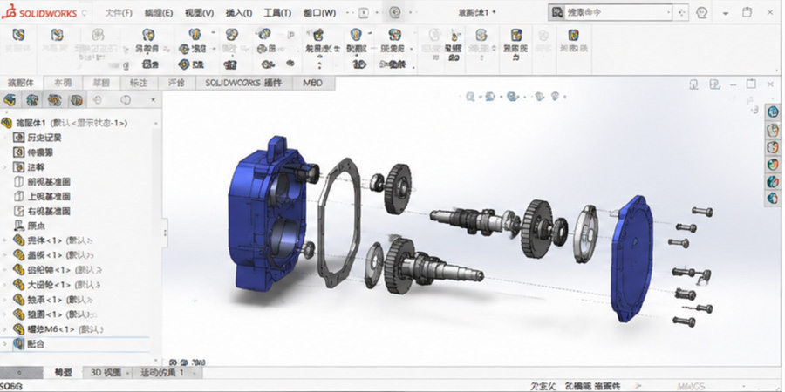Click the last ribbon icon on the right
Image resolution: width=785 pixels, height=392 pixels.
click(574, 35)
